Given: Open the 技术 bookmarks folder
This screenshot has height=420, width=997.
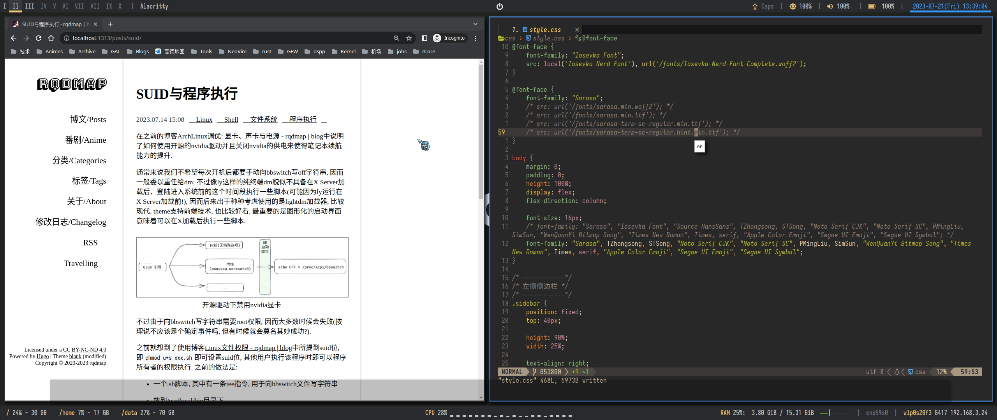Looking at the screenshot, I should click(x=21, y=51).
